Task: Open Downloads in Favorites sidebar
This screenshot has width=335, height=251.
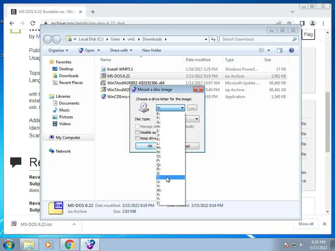Action: 69,76
